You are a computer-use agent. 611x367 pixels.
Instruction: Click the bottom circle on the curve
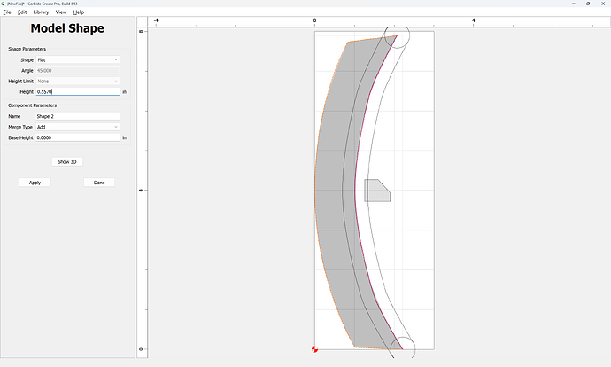pos(403,348)
